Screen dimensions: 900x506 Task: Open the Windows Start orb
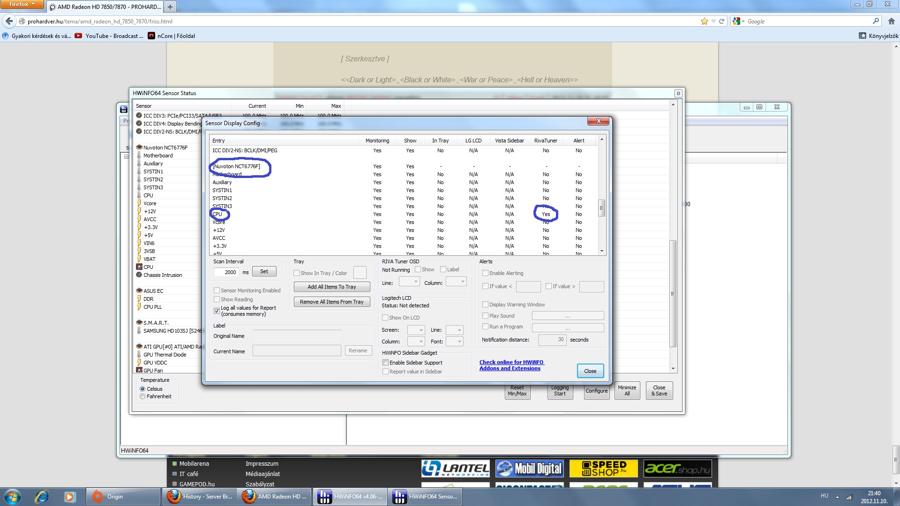(13, 496)
